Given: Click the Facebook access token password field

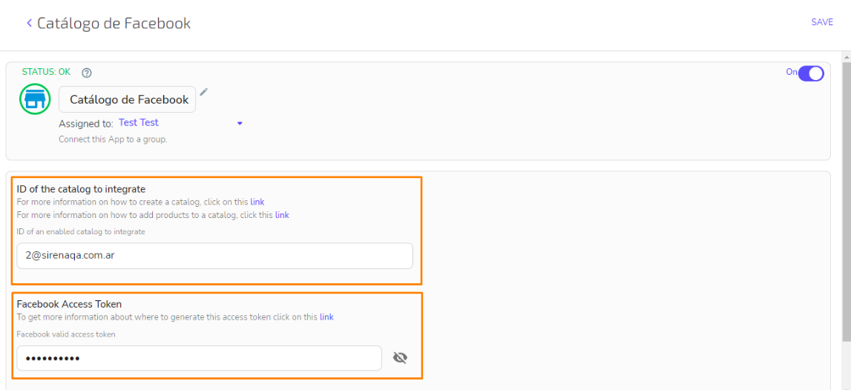Looking at the screenshot, I should 199,358.
